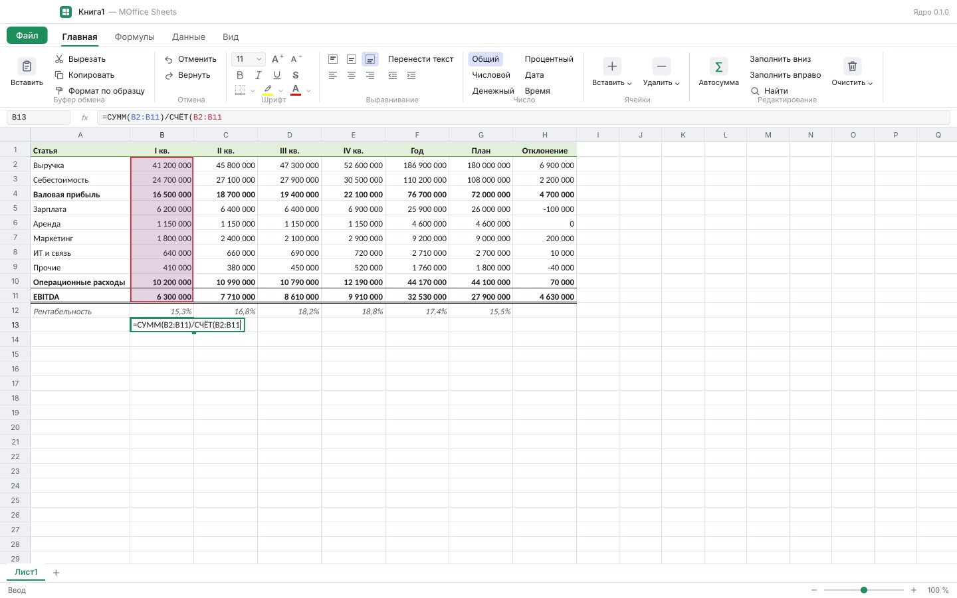Open the File menu
The height and width of the screenshot is (598, 957).
pos(27,36)
